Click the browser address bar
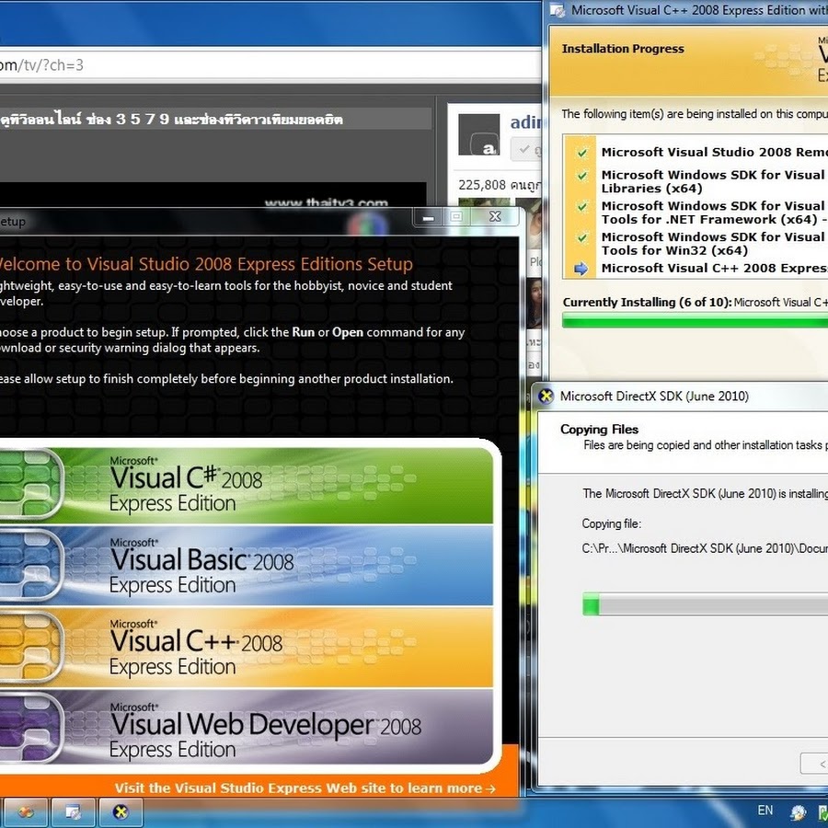The height and width of the screenshot is (828, 828). coord(276,65)
